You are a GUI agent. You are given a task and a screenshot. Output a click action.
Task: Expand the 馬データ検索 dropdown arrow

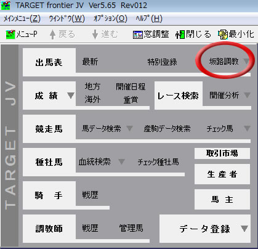(129, 128)
